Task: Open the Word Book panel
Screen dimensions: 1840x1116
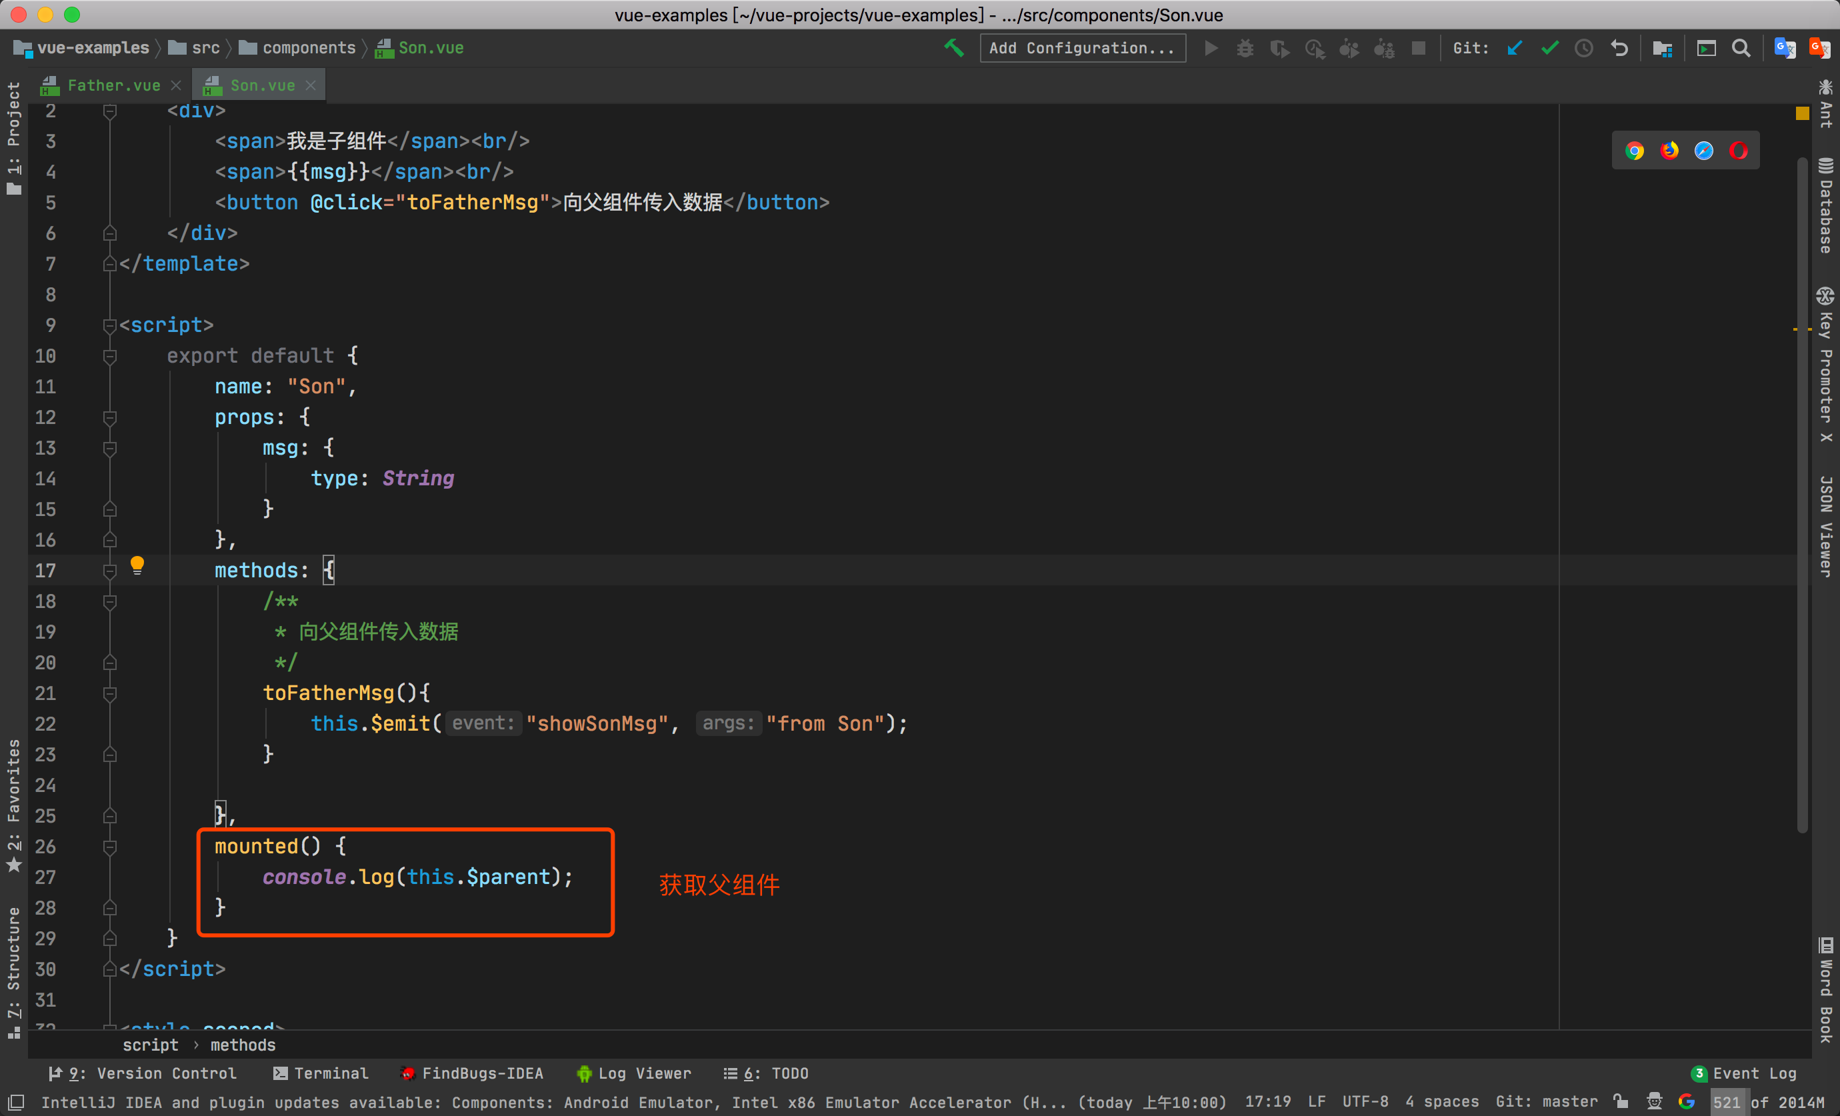Action: click(x=1826, y=991)
